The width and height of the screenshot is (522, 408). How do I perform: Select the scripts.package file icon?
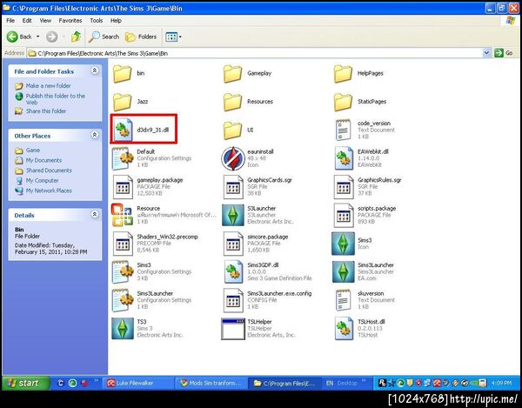[344, 215]
